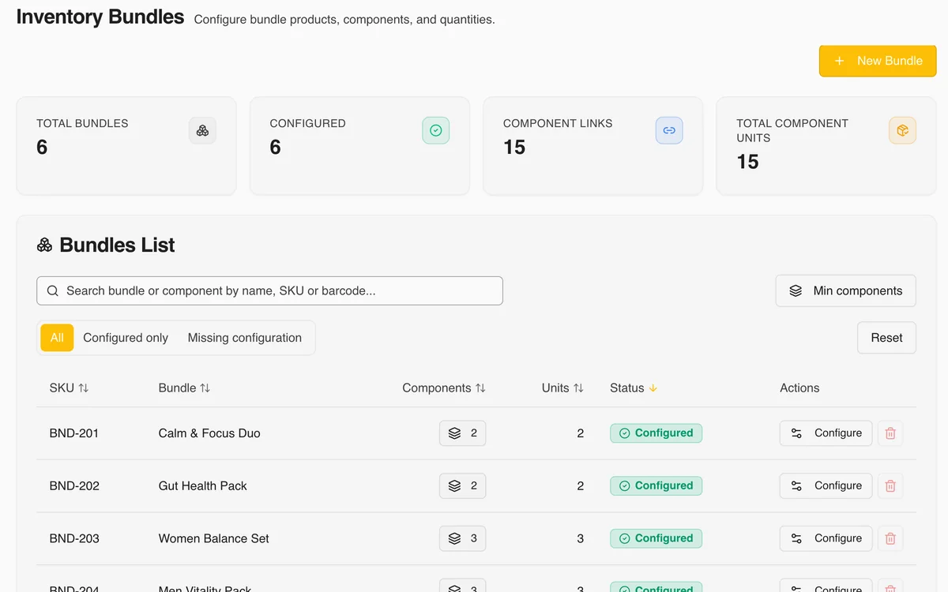Click the BND-203 SKU cell
The height and width of the screenshot is (592, 948).
pyautogui.click(x=74, y=538)
